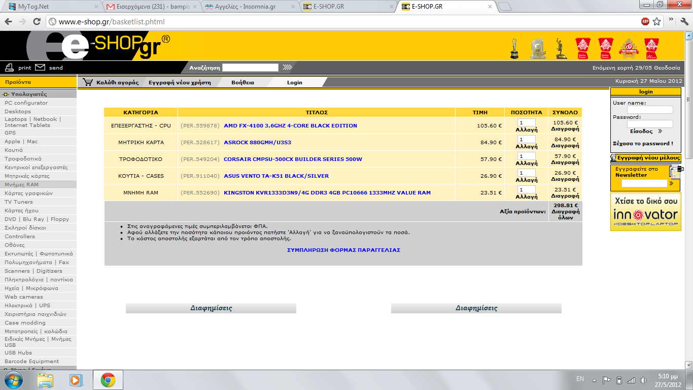Click the Newsletter email field

[x=644, y=183]
